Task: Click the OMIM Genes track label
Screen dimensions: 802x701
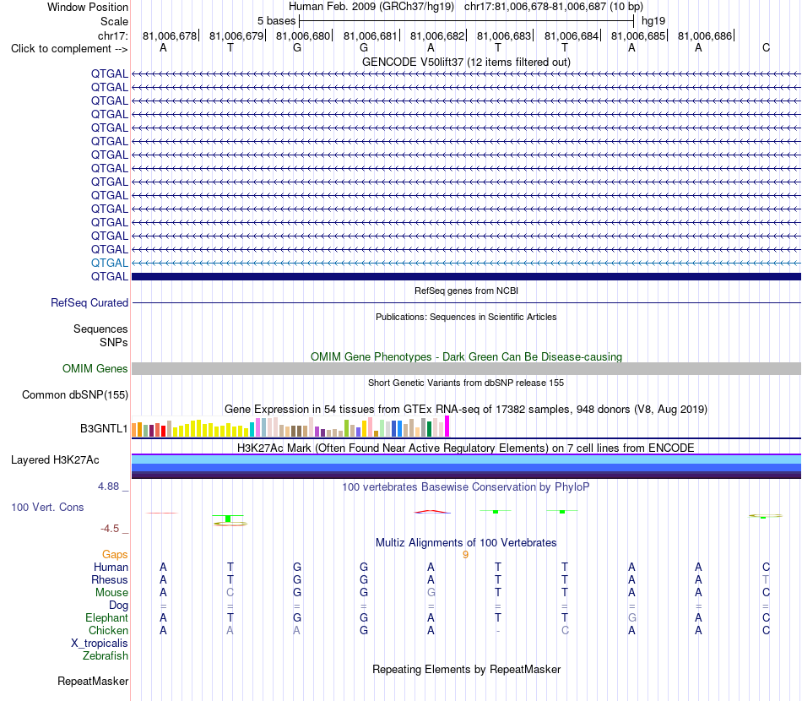Action: coord(95,369)
